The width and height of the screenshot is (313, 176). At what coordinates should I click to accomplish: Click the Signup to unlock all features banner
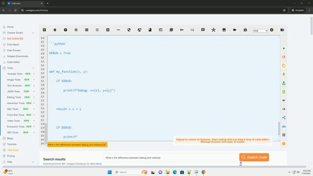223,140
